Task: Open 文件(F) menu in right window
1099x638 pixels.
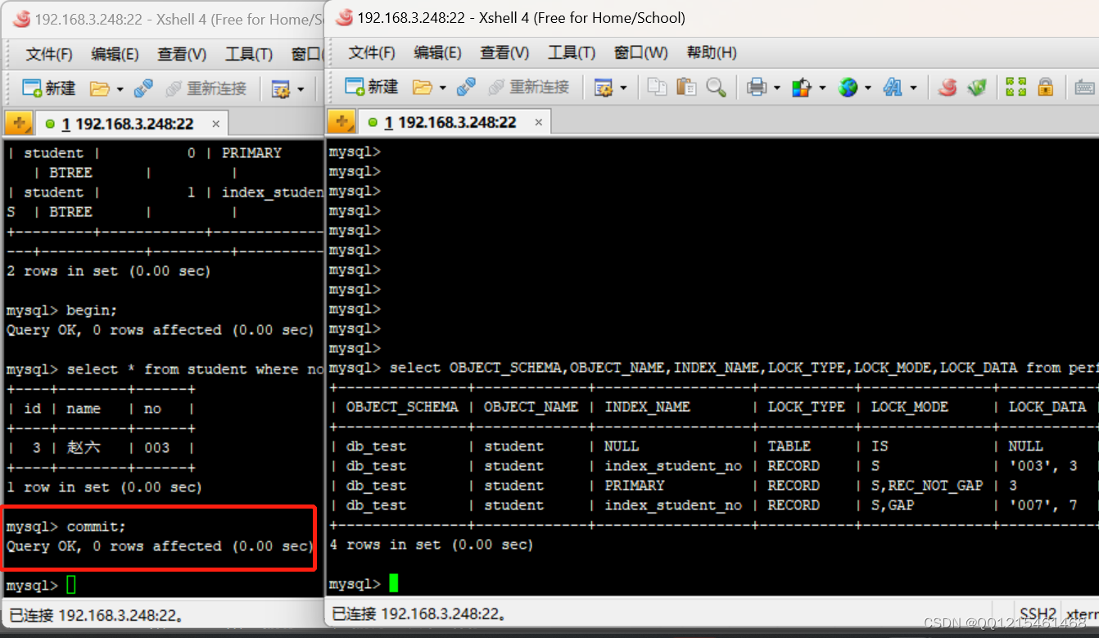Action: click(x=372, y=52)
